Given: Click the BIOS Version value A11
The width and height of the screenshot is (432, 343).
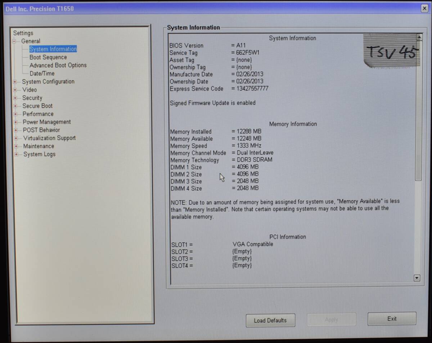Looking at the screenshot, I should coord(241,45).
